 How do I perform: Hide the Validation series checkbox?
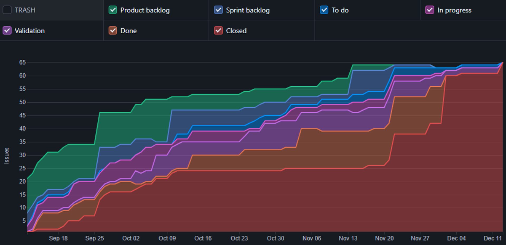(x=7, y=31)
